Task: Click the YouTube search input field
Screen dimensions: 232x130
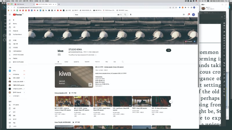Action: coord(96,15)
